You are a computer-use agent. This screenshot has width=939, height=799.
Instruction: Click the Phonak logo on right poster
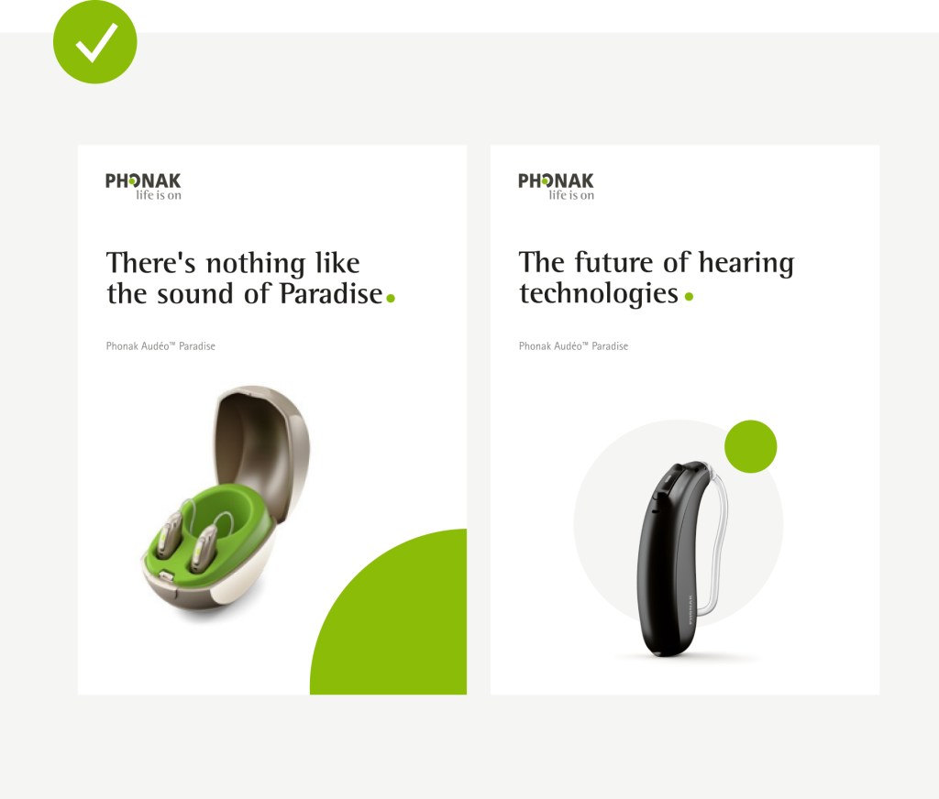pos(557,187)
